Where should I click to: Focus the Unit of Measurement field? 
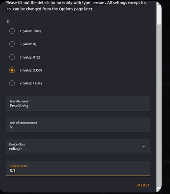pos(78,125)
